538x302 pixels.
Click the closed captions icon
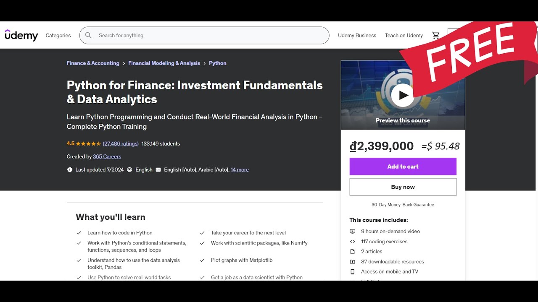158,170
